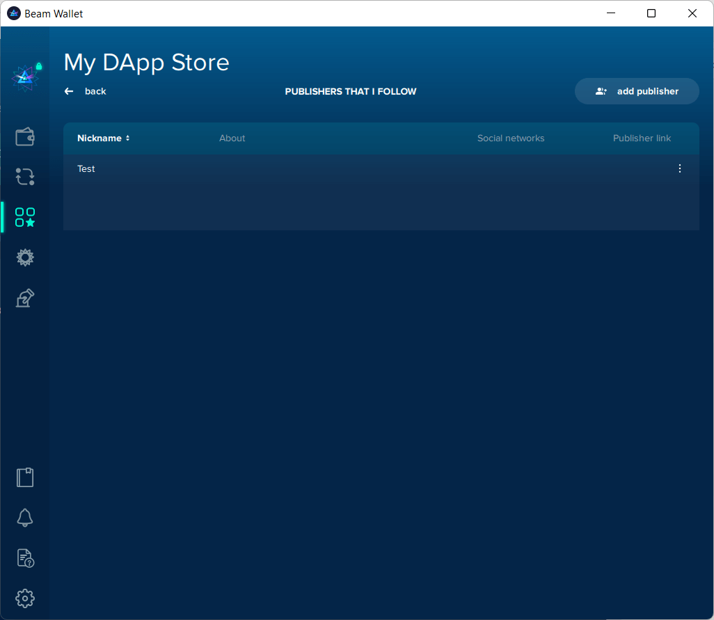
Task: Click the Social networks column header
Action: point(511,138)
